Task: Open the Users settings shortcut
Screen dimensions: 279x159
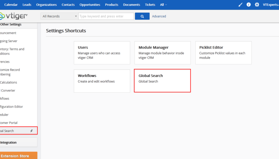Action: click(102, 53)
